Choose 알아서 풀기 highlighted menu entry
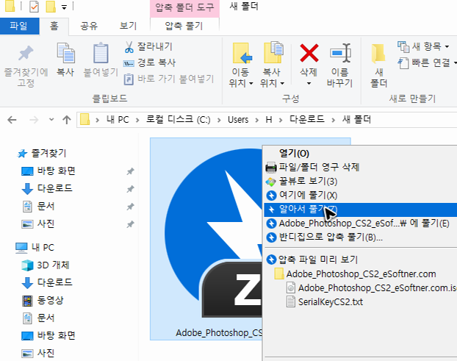The image size is (457, 361). pos(360,210)
